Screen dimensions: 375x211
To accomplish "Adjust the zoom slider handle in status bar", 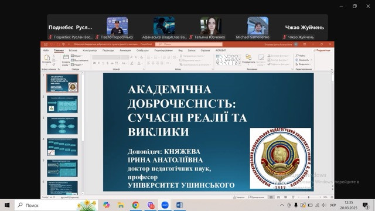I will (x=309, y=198).
